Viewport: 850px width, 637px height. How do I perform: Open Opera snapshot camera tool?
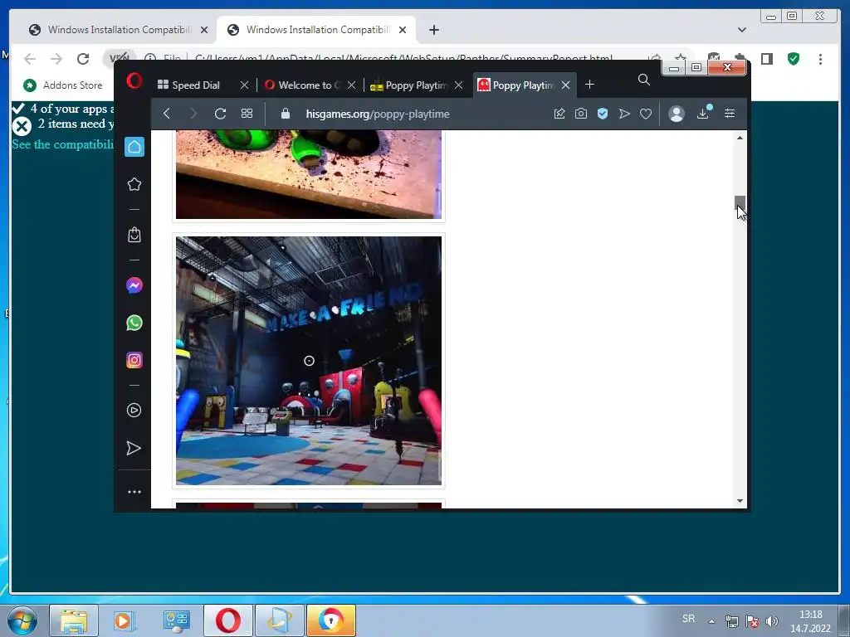coord(580,114)
